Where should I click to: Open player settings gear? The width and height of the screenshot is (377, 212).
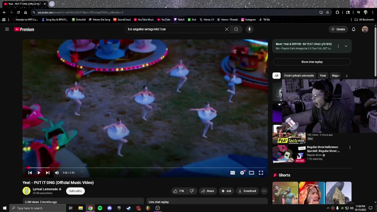tap(242, 173)
